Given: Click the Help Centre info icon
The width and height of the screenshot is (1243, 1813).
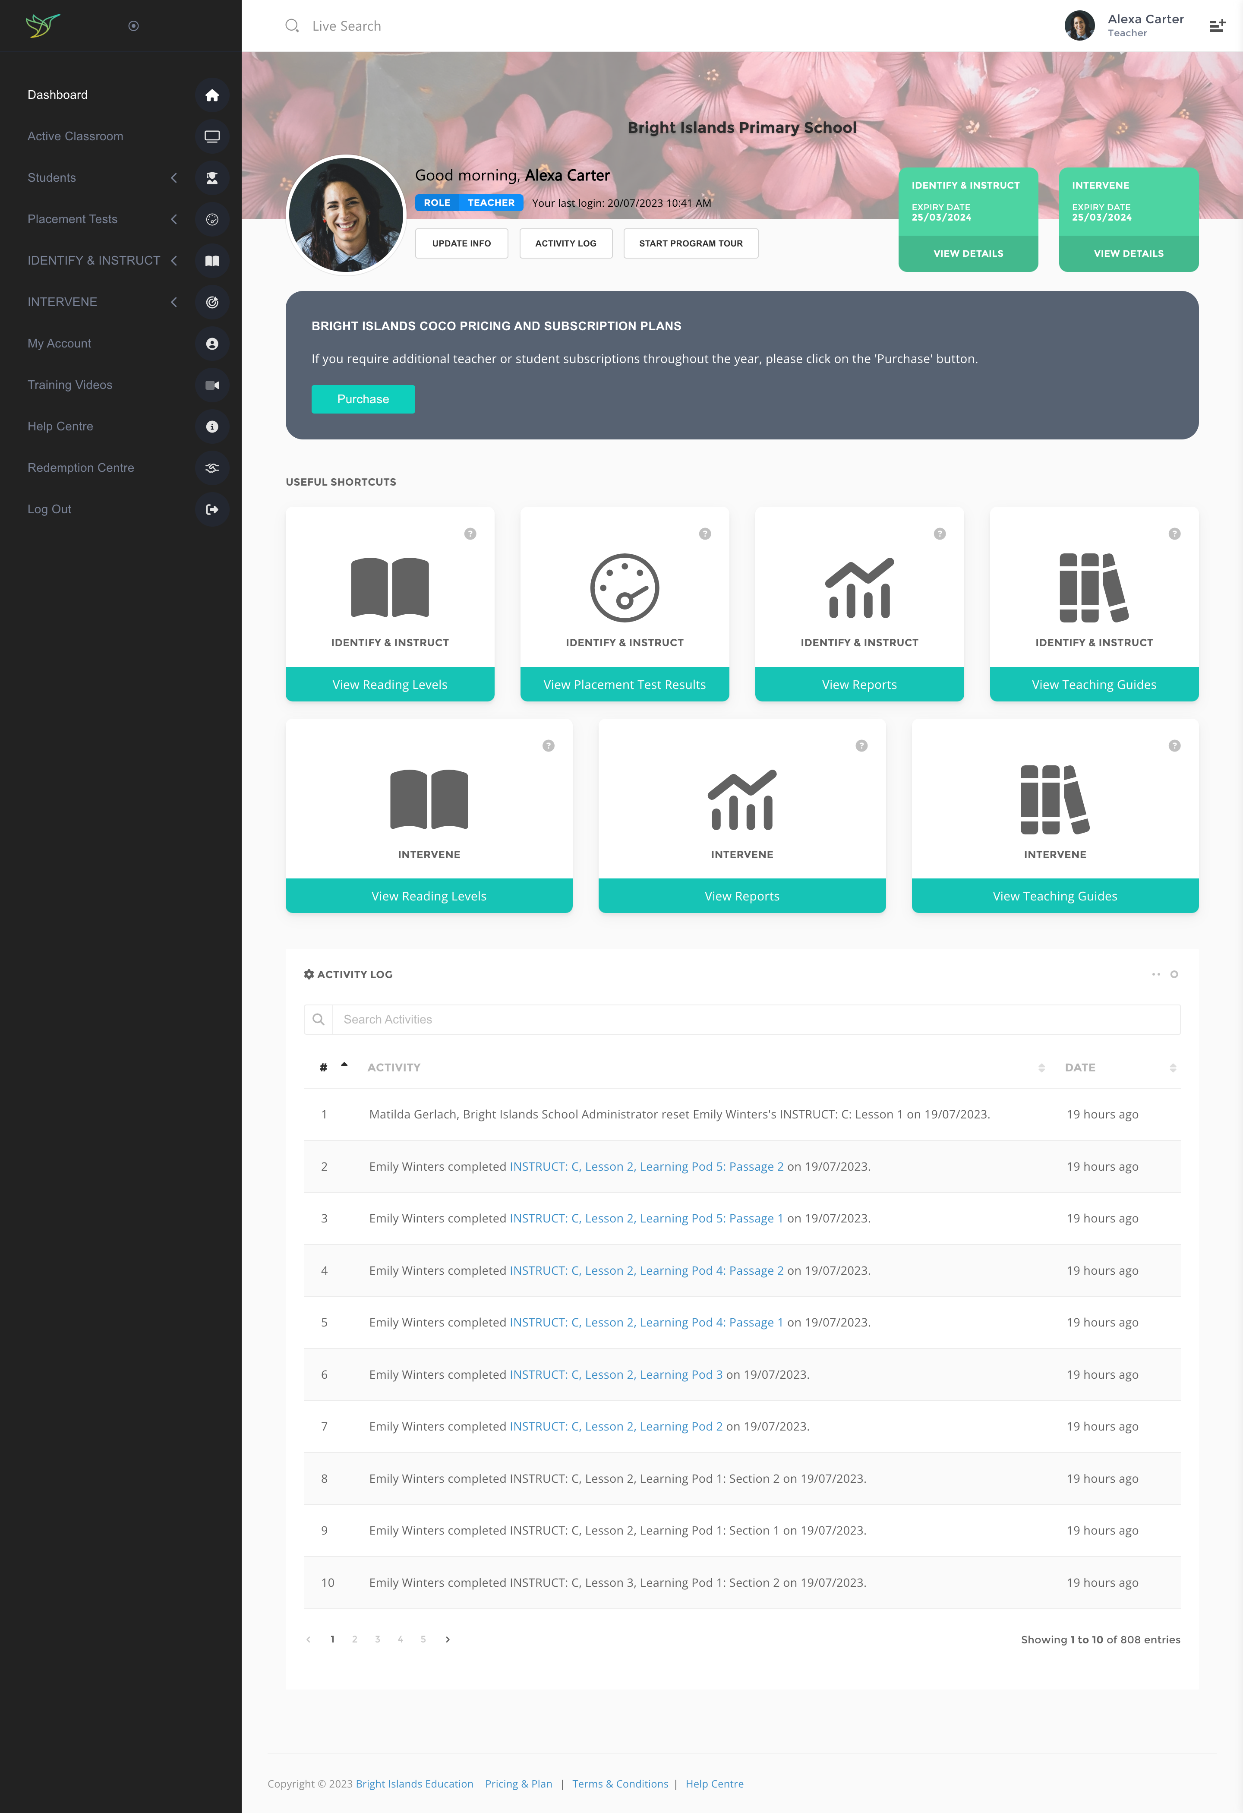Looking at the screenshot, I should 211,427.
